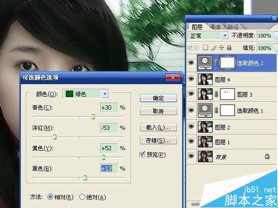Hide the 图层 1 layer
Screen dimensions: 278x208
[191, 141]
